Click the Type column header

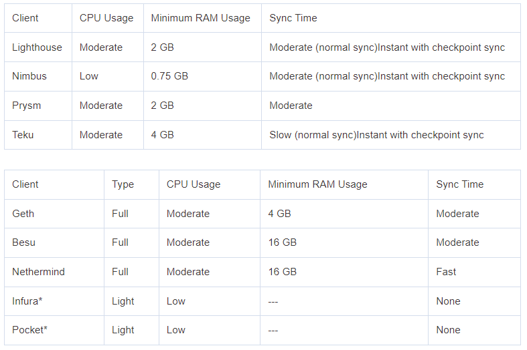click(123, 184)
